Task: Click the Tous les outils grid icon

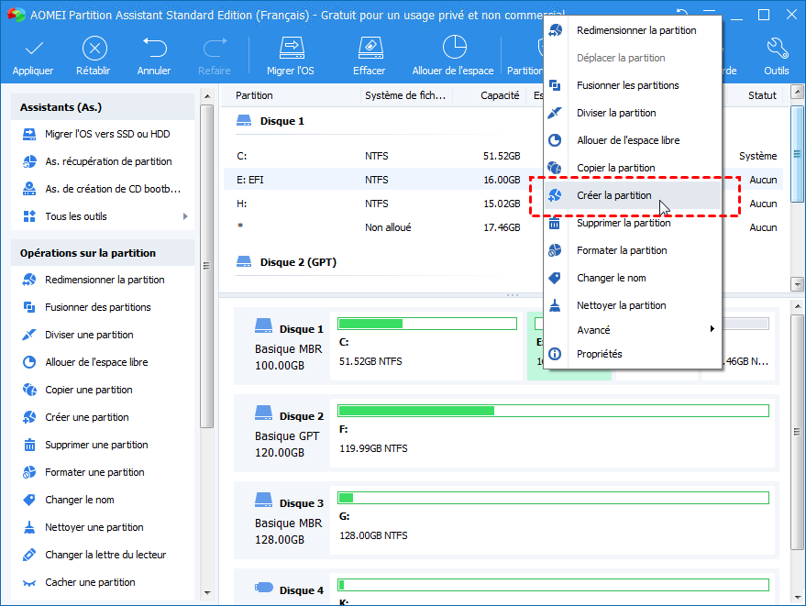Action: click(x=29, y=216)
